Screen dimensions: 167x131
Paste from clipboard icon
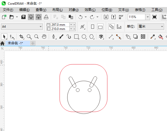(71, 17)
